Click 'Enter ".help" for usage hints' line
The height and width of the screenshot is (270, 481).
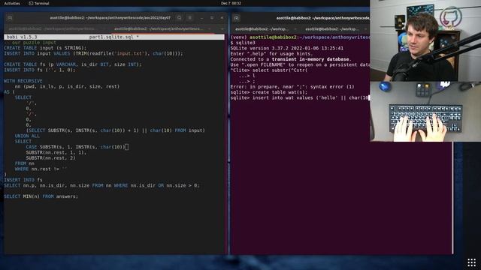(x=271, y=54)
